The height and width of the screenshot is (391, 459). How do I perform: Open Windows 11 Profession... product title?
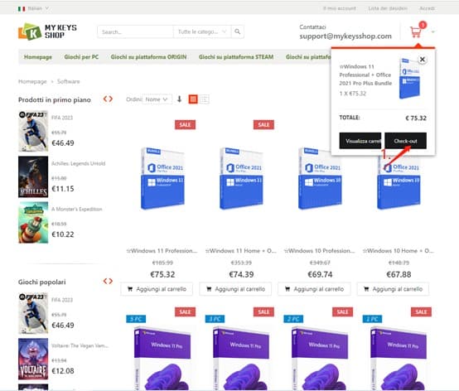pyautogui.click(x=162, y=251)
